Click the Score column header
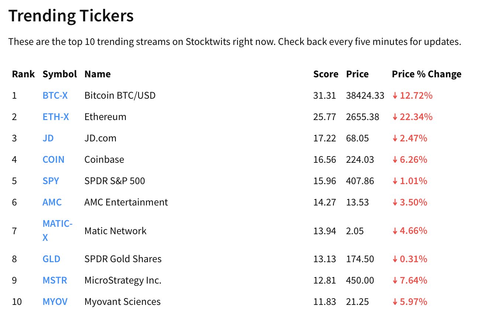481x327 pixels. click(x=325, y=74)
